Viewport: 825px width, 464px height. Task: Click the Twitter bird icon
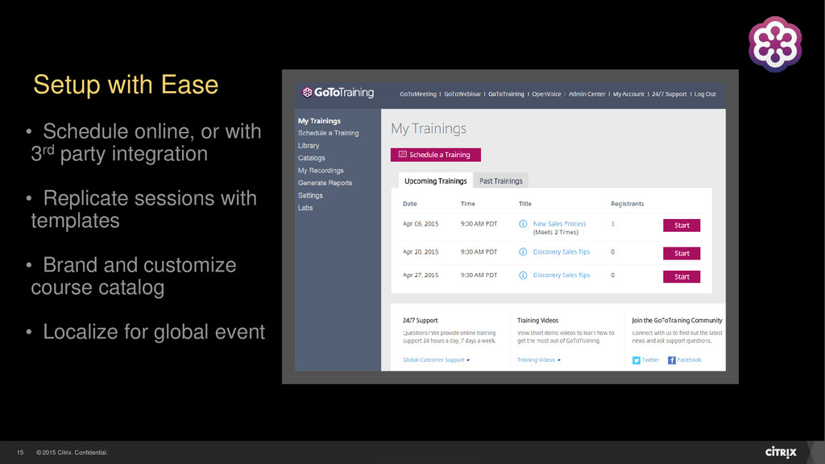point(636,360)
